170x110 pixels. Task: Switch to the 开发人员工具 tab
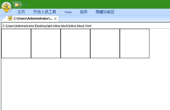click(x=45, y=12)
